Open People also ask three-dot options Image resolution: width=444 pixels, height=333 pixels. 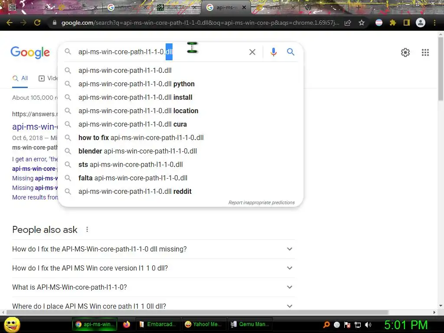(x=87, y=229)
